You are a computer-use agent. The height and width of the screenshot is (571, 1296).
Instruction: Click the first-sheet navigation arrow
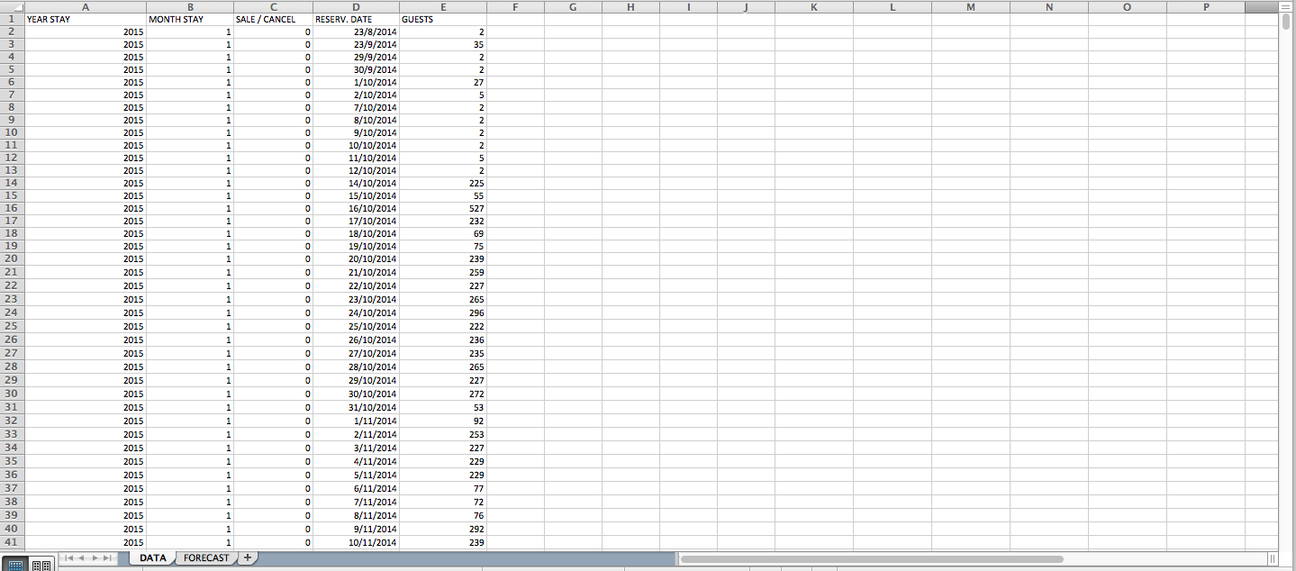(x=69, y=557)
